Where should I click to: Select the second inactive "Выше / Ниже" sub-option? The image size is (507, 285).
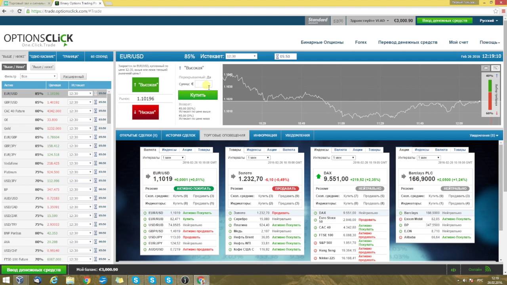[x=43, y=67]
